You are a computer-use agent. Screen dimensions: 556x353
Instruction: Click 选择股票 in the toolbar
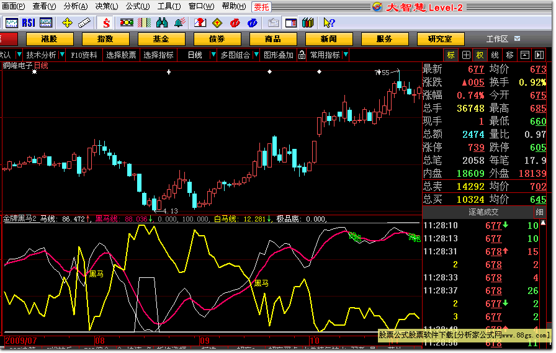(x=121, y=55)
